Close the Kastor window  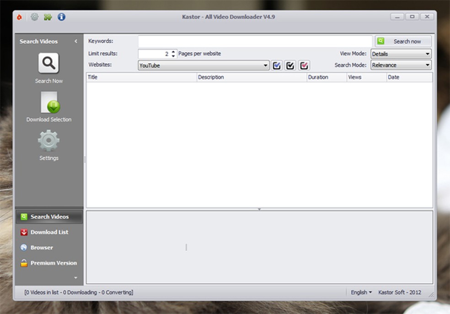tap(427, 17)
